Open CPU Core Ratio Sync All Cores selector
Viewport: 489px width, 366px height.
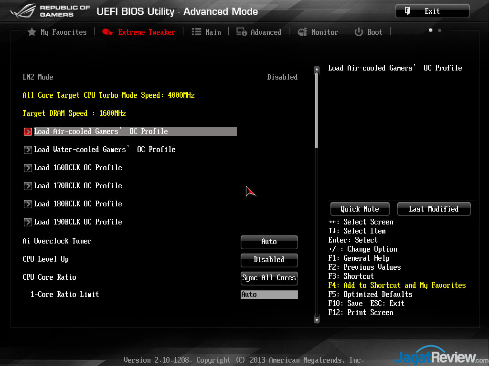[269, 278]
